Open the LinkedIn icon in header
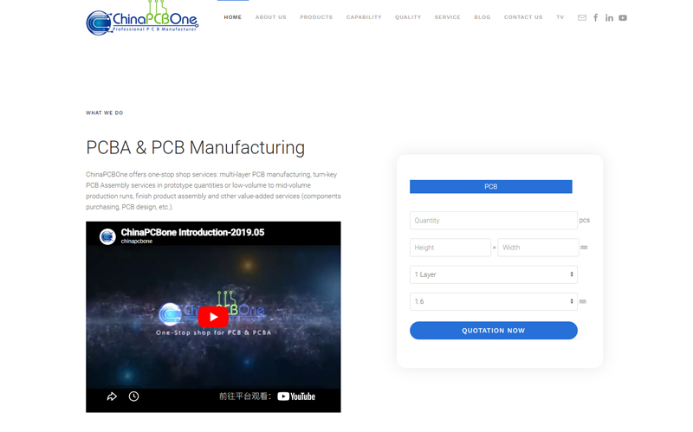 [x=609, y=17]
